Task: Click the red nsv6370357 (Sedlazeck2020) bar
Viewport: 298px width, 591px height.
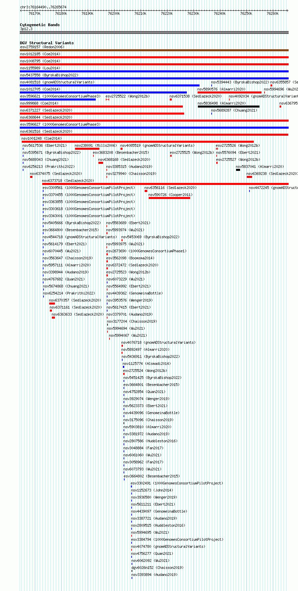Action: (x=52, y=304)
